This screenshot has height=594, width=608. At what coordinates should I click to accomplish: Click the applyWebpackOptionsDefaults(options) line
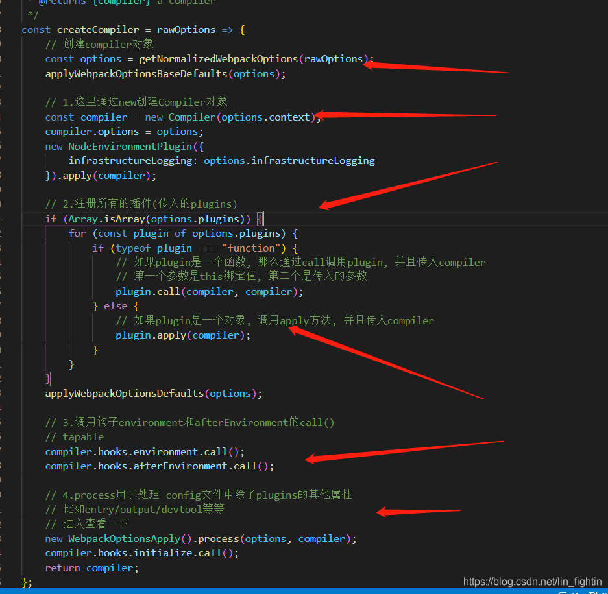click(154, 394)
